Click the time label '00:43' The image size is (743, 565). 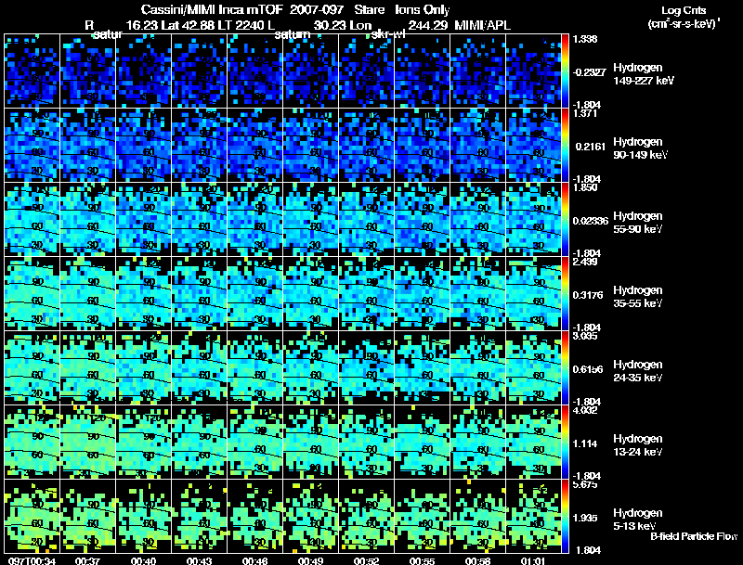(x=199, y=561)
